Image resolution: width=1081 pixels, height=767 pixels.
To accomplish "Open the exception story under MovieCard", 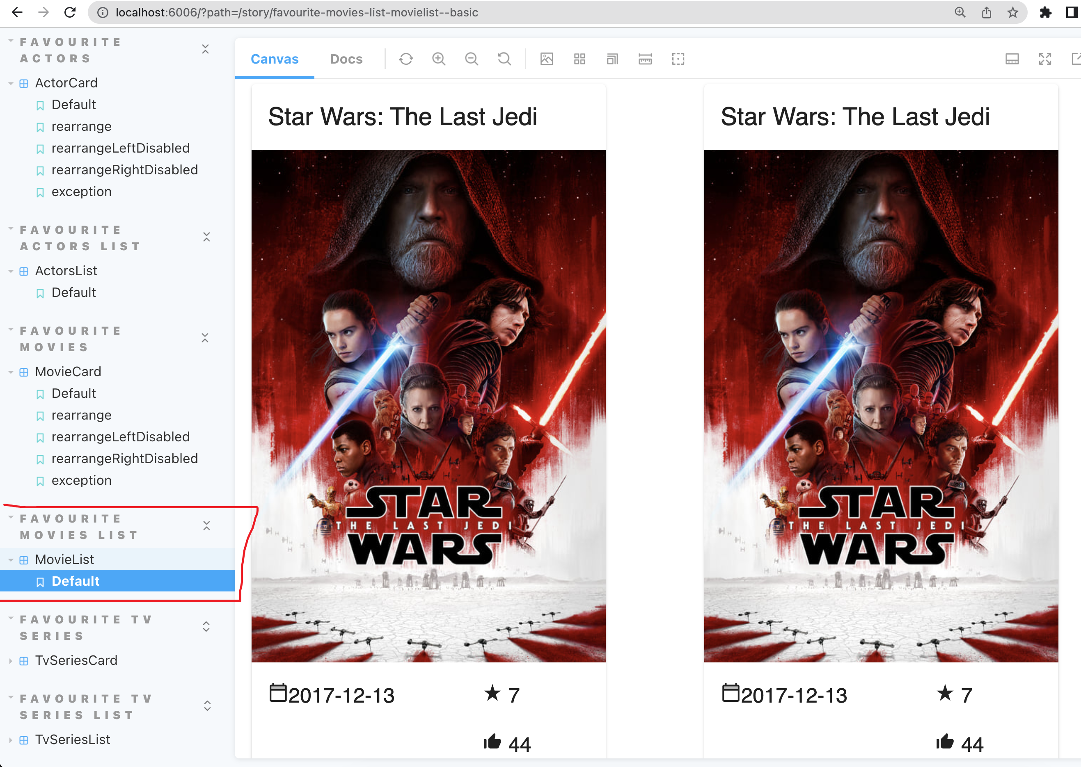I will click(x=81, y=480).
